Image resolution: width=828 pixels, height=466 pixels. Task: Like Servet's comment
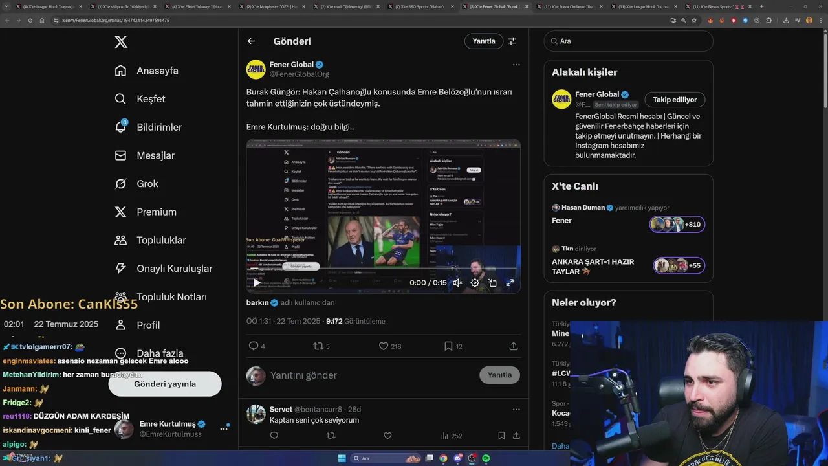[387, 436]
